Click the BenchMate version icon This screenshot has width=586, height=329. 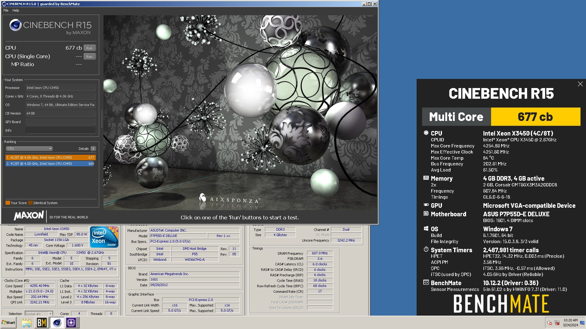(426, 283)
